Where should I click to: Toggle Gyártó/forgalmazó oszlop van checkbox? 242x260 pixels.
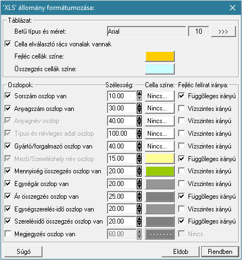8,146
